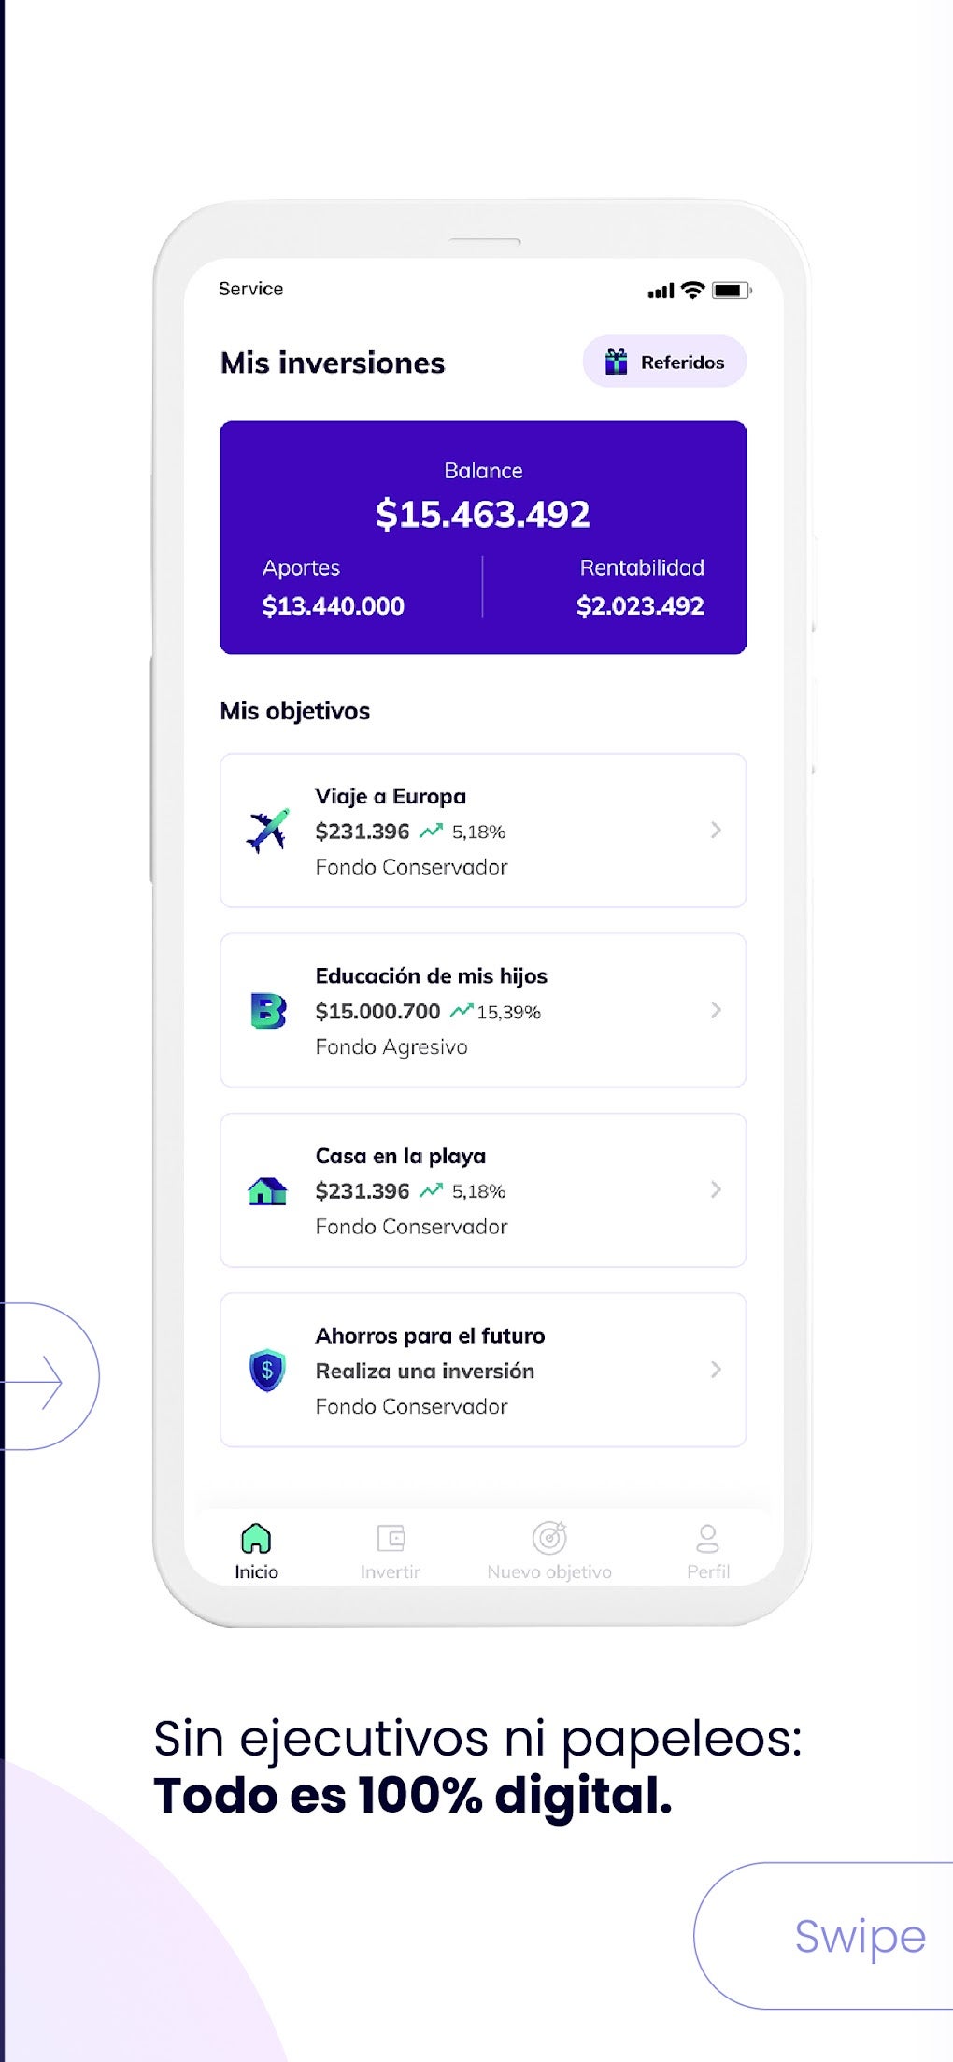Expand the Viaje a Europa chevron
This screenshot has width=953, height=2062.
716,830
